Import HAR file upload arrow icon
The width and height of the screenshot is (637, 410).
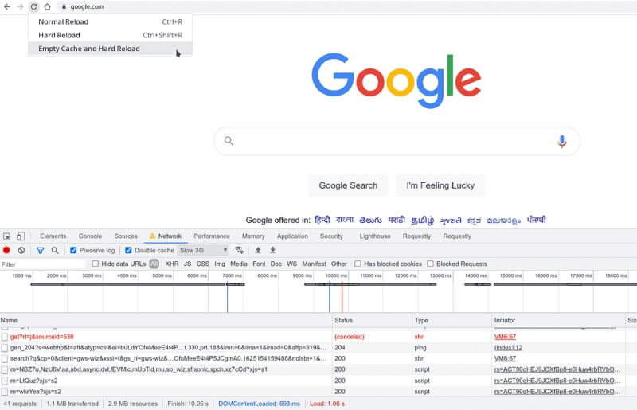tap(258, 250)
